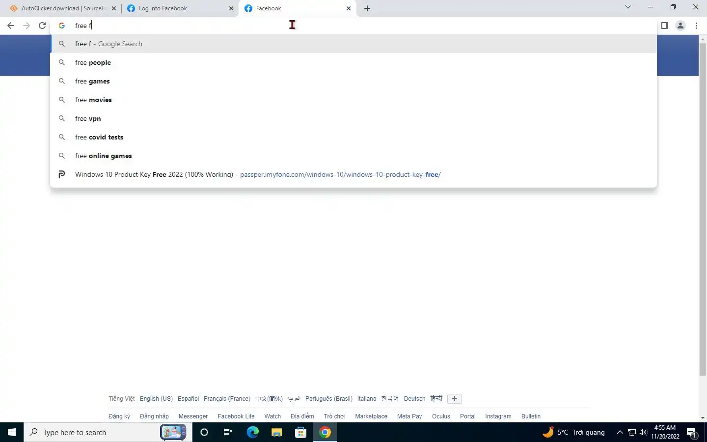Open the Facebook Lite footer link

(x=236, y=416)
